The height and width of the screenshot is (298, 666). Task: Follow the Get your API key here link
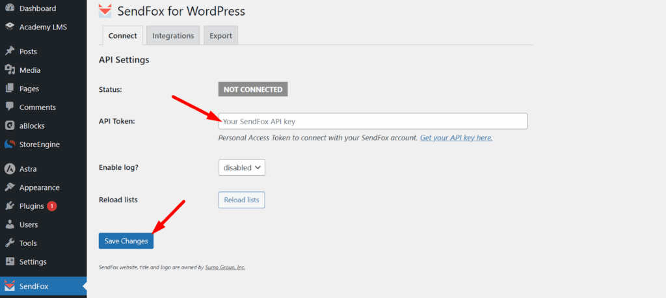[x=456, y=138]
